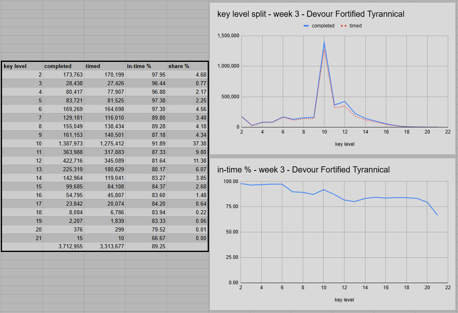458x313 pixels.
Task: Click the 'key level split' chart title
Action: tap(311, 14)
